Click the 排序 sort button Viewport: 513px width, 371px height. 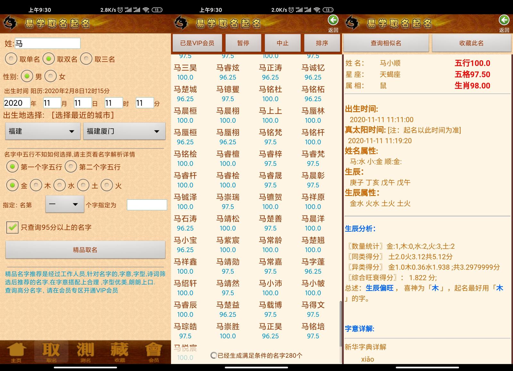[x=322, y=43]
